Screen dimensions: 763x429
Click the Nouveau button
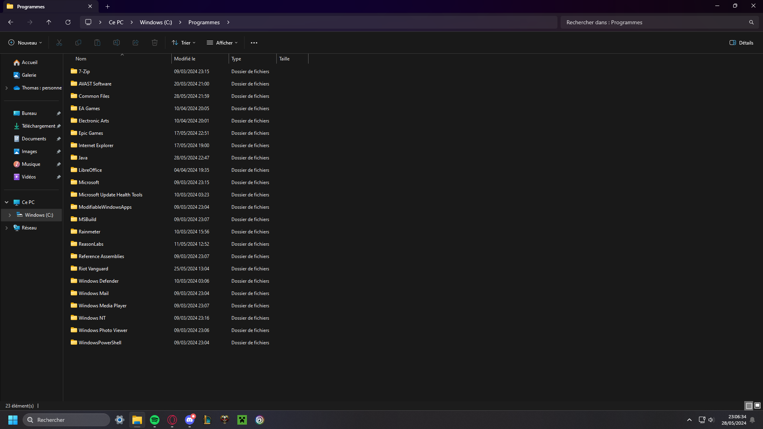pyautogui.click(x=25, y=43)
